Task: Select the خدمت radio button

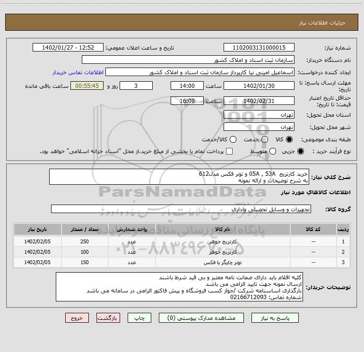Action: coord(265,139)
